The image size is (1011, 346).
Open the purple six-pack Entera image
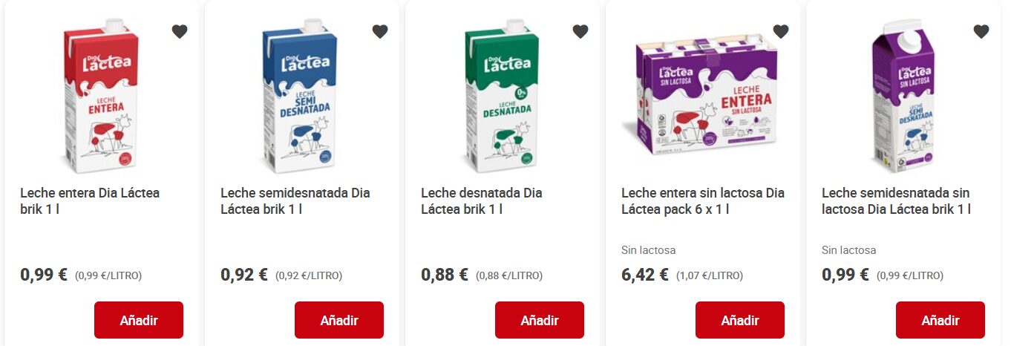[x=705, y=95]
